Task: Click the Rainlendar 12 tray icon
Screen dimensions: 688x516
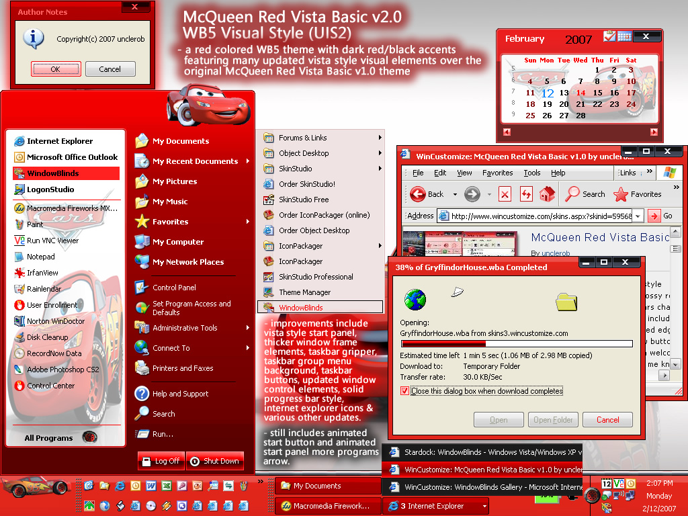Action: click(x=607, y=484)
